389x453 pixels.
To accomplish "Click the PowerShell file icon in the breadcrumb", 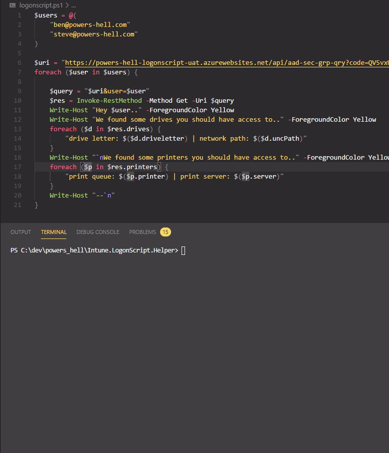I will coord(12,5).
